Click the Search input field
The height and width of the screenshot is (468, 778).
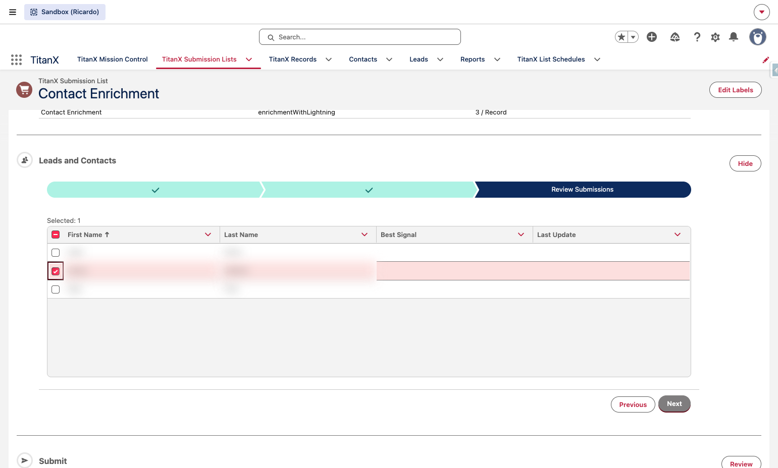(x=360, y=37)
